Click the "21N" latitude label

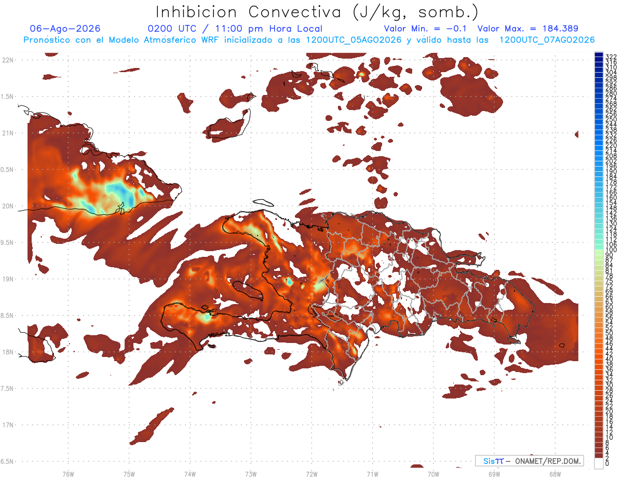click(7, 133)
